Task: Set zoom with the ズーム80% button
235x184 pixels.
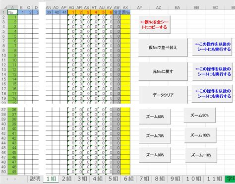Action: (155, 155)
